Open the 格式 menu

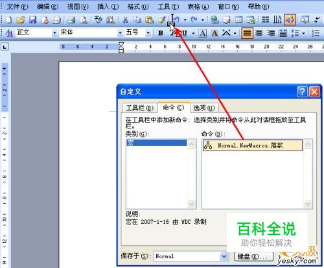138,6
